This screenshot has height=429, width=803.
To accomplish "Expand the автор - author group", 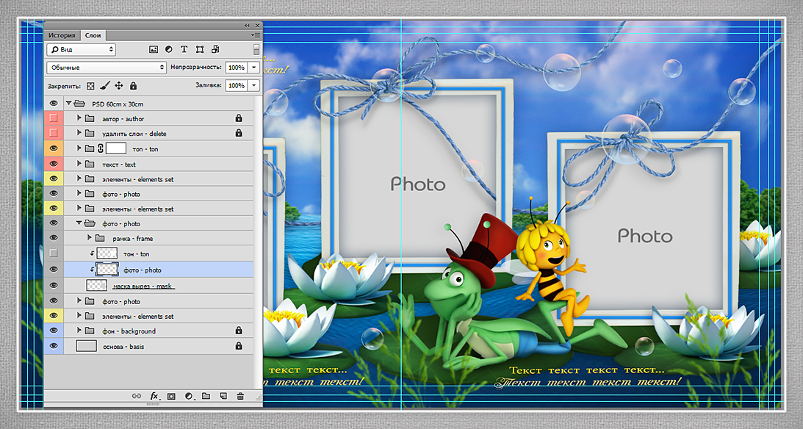I will tap(79, 118).
